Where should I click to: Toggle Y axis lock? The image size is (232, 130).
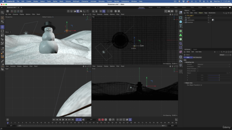point(15,11)
